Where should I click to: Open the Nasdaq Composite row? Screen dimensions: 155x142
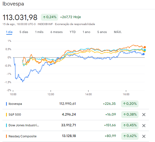tap(76, 136)
